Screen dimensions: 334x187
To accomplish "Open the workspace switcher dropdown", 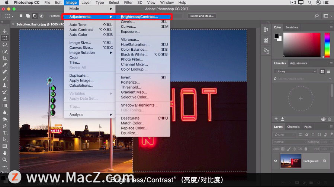I will (x=327, y=16).
